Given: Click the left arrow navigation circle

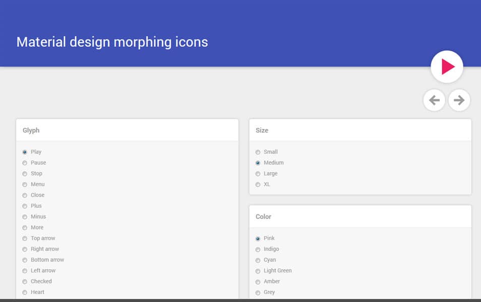Looking at the screenshot, I should (434, 100).
